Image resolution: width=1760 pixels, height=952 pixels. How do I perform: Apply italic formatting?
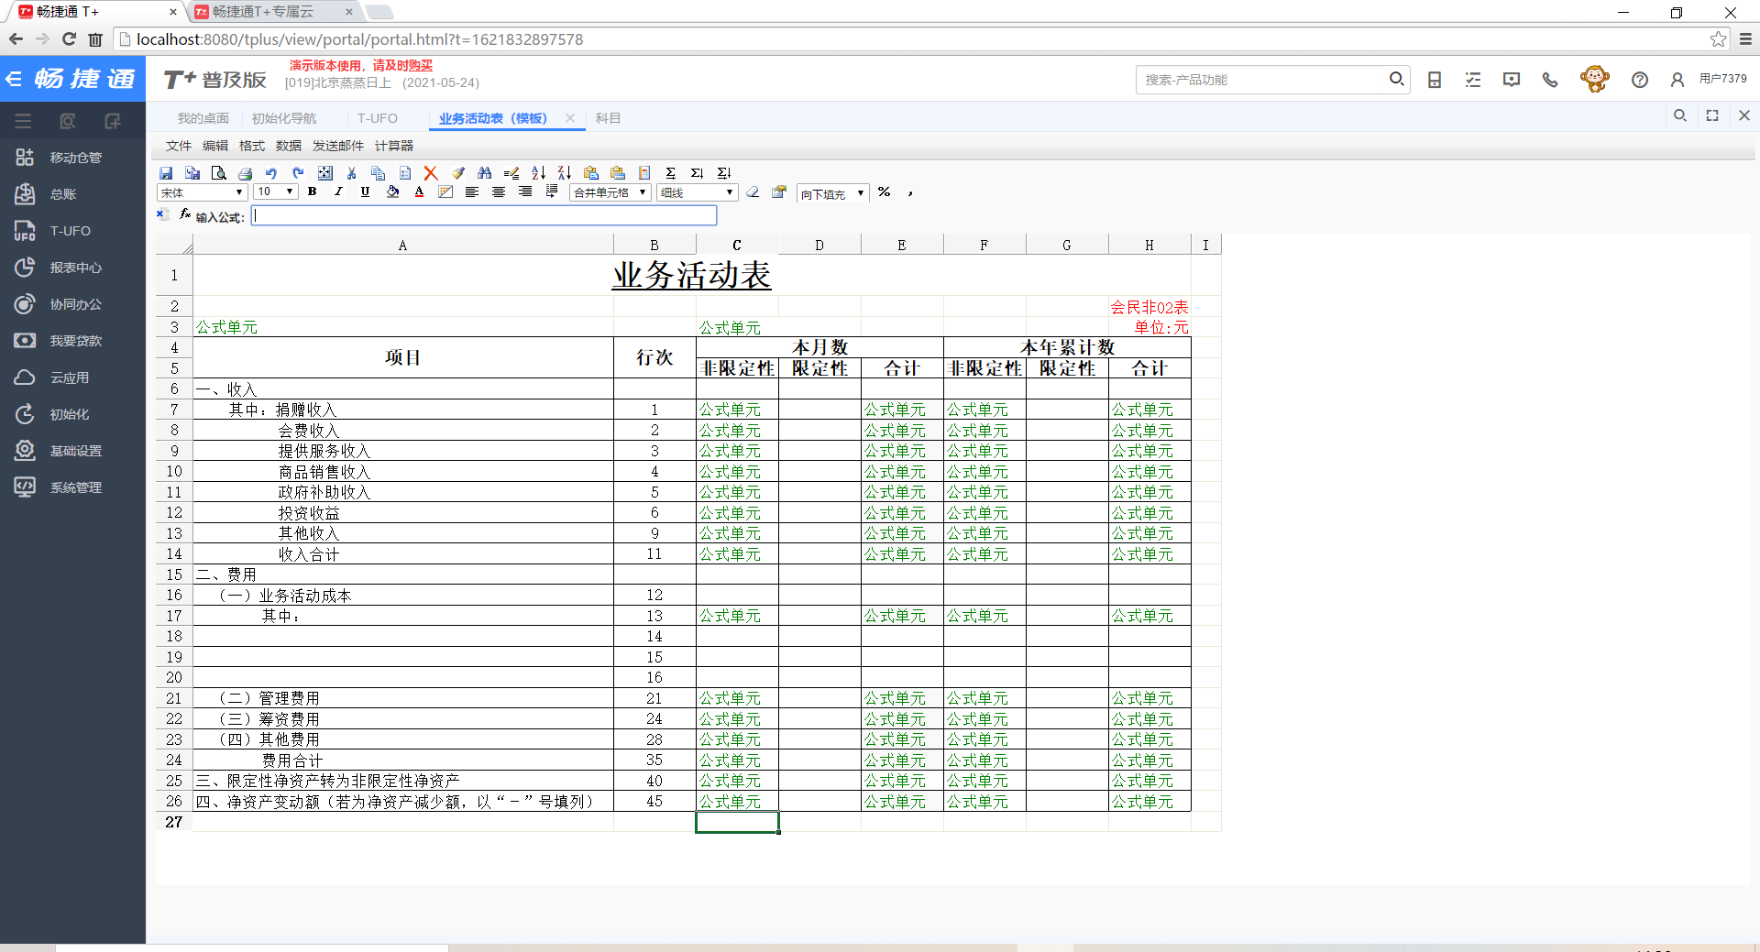pyautogui.click(x=338, y=192)
